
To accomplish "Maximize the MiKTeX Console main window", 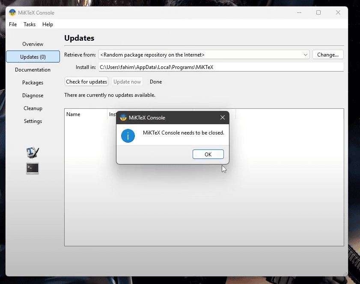I will (x=318, y=13).
